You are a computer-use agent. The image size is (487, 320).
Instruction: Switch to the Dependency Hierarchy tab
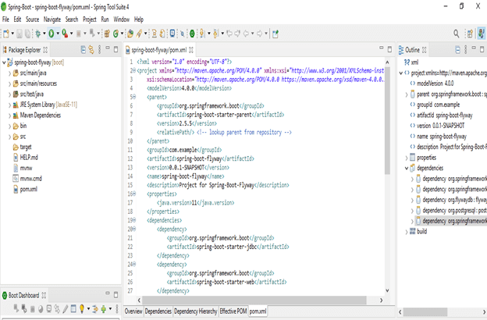[x=195, y=311]
